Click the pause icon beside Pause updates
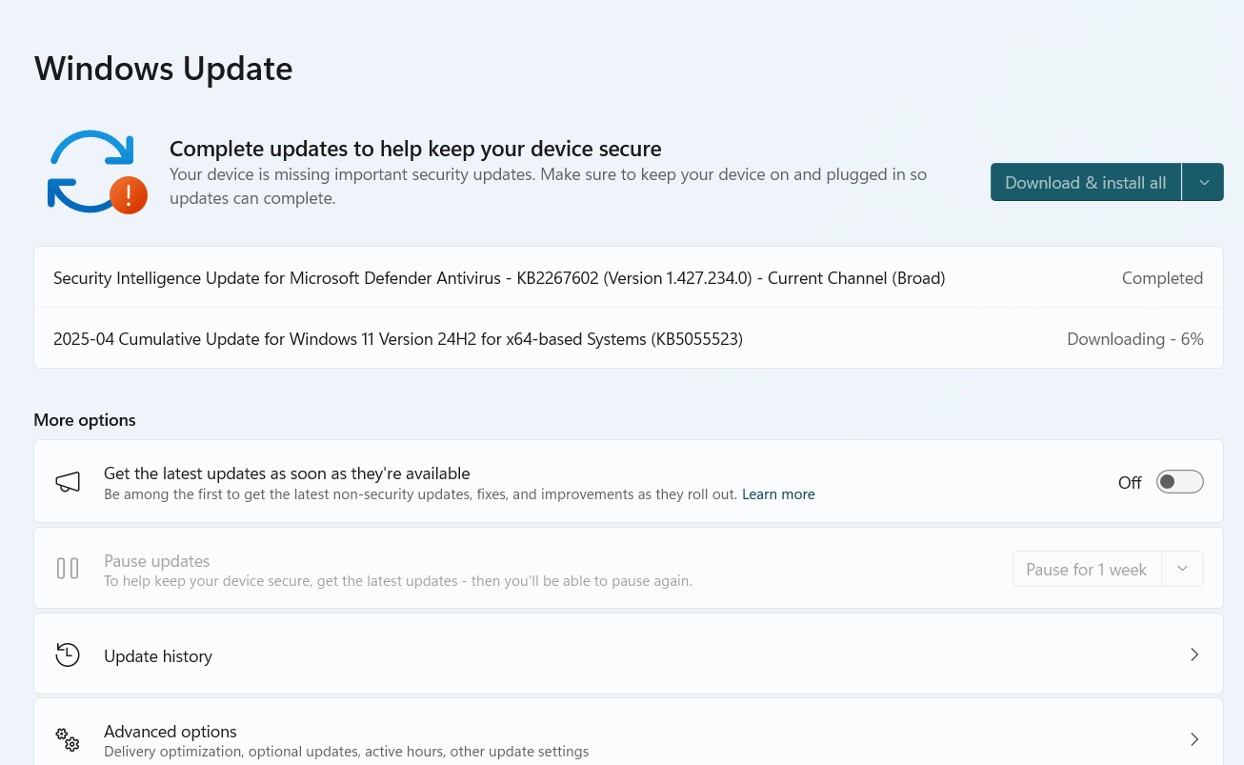The width and height of the screenshot is (1244, 765). [x=68, y=569]
